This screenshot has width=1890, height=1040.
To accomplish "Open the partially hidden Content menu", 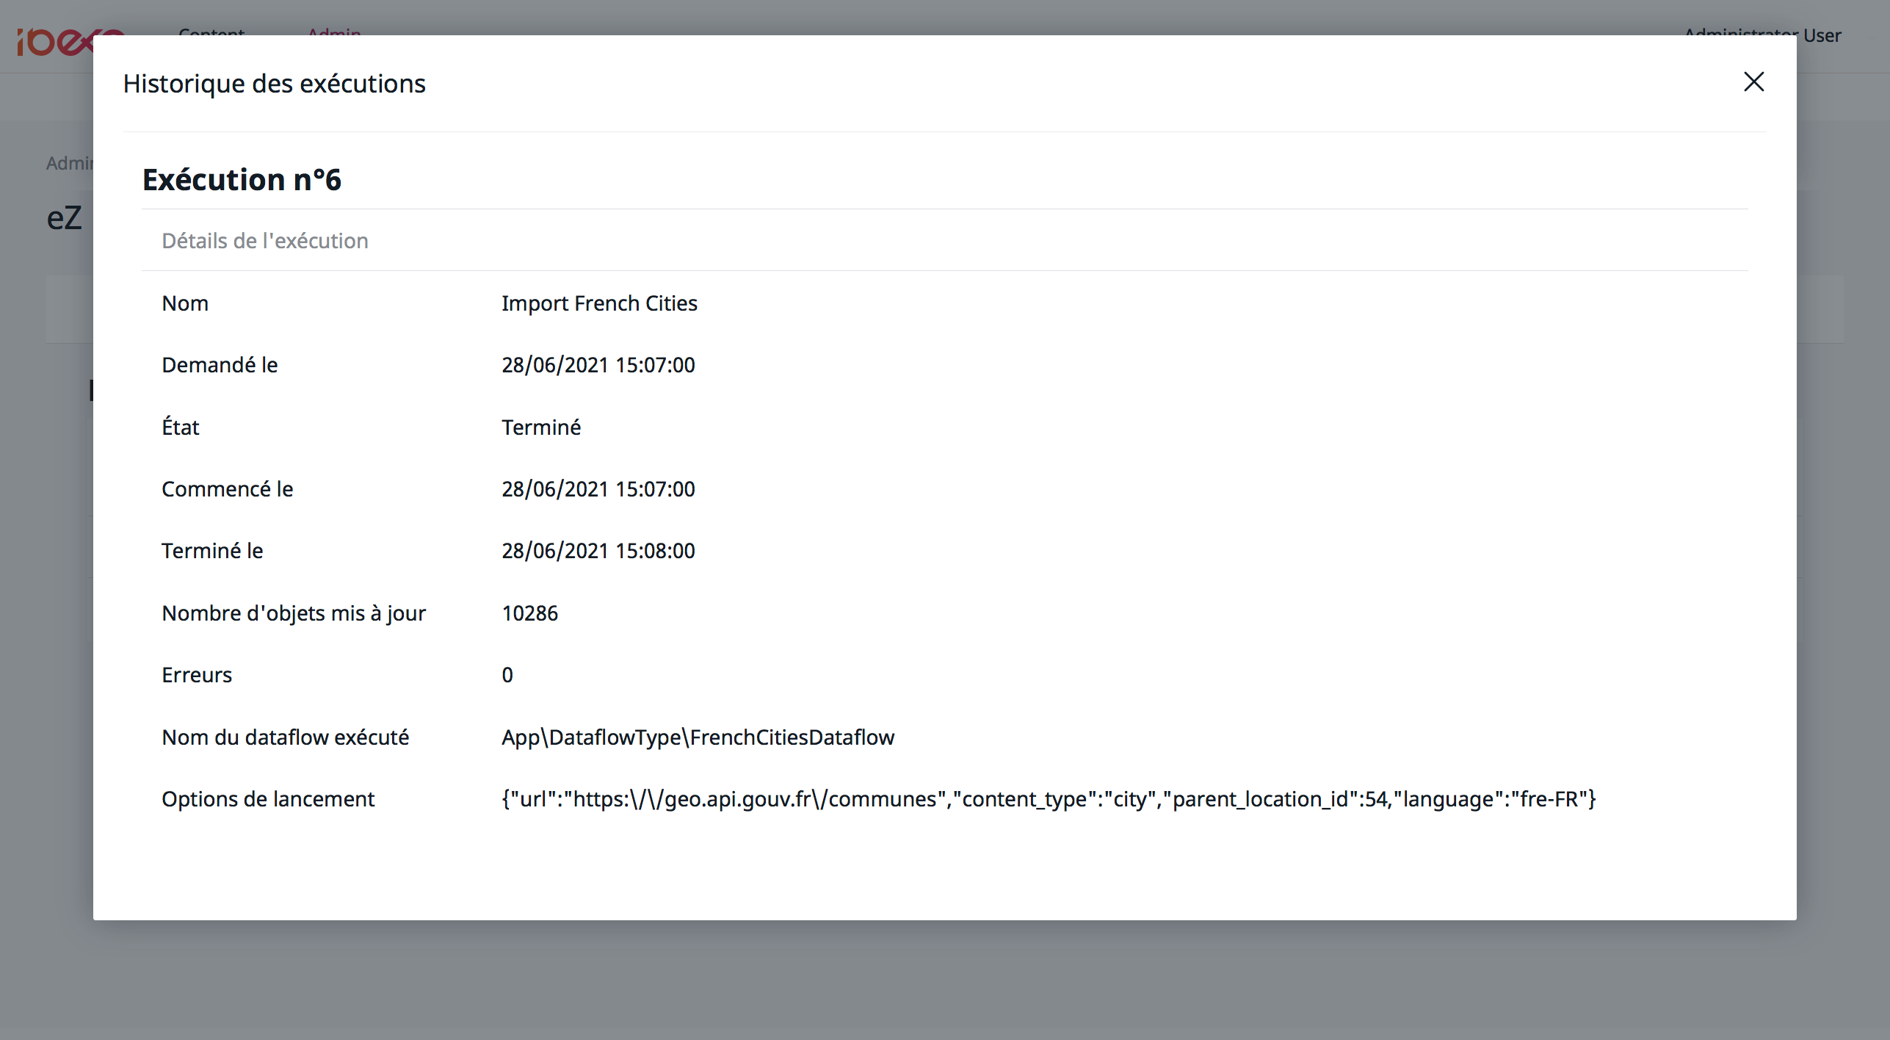I will click(x=211, y=32).
